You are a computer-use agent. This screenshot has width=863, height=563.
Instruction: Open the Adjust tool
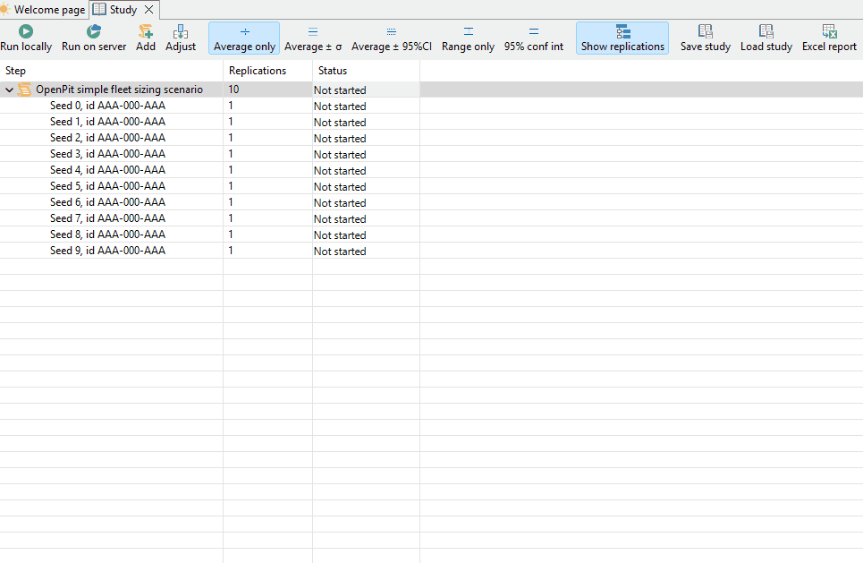tap(181, 38)
